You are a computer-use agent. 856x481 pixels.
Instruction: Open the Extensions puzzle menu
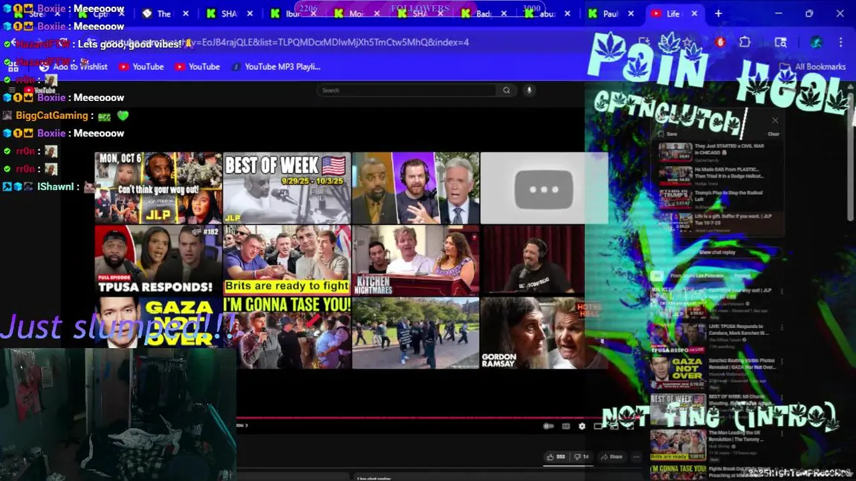coord(745,42)
